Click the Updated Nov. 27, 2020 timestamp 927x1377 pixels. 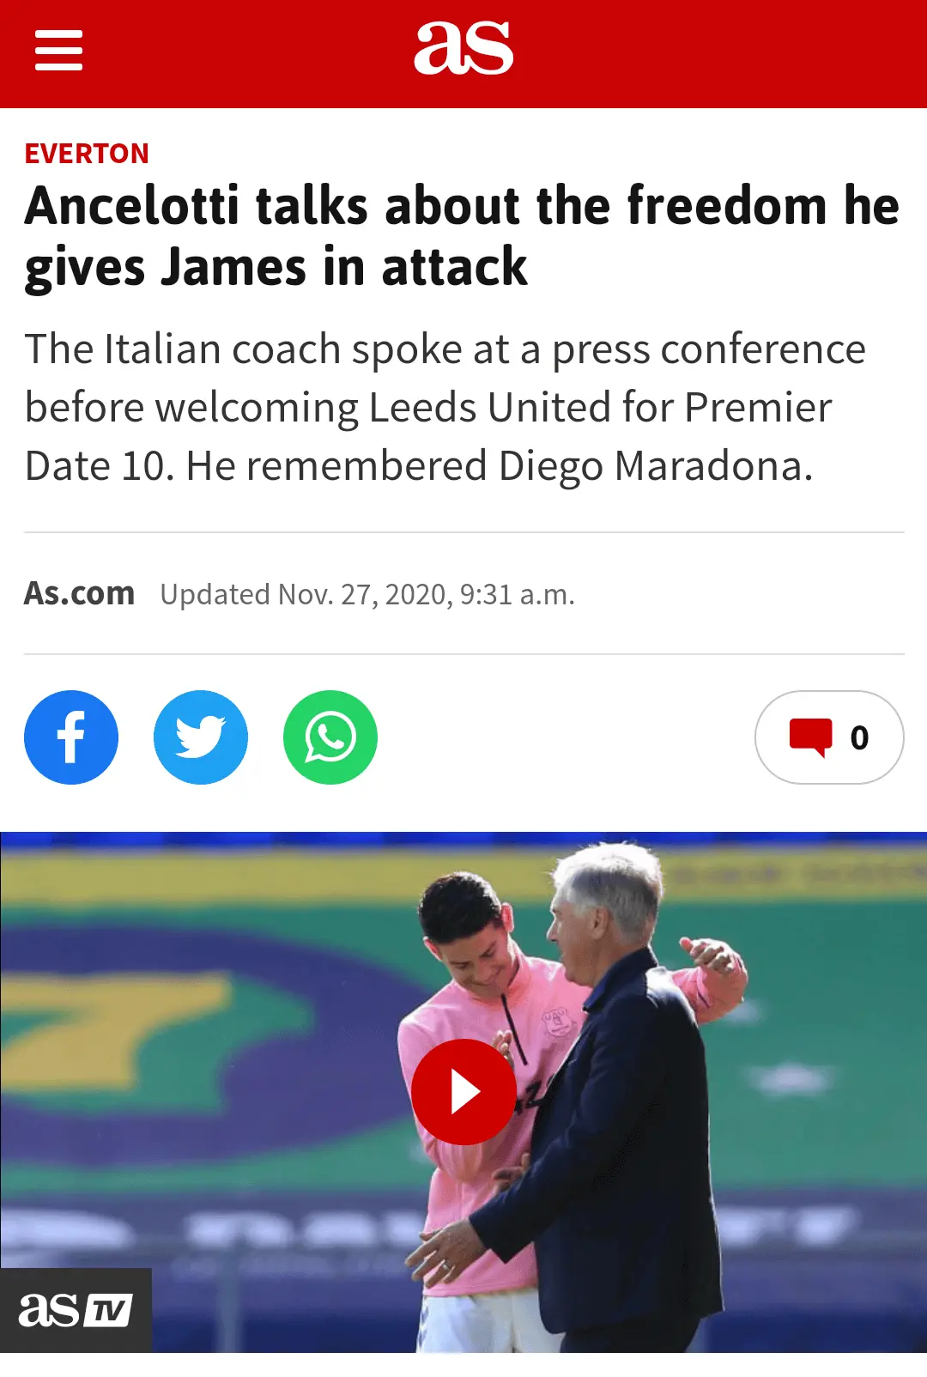[x=367, y=594]
